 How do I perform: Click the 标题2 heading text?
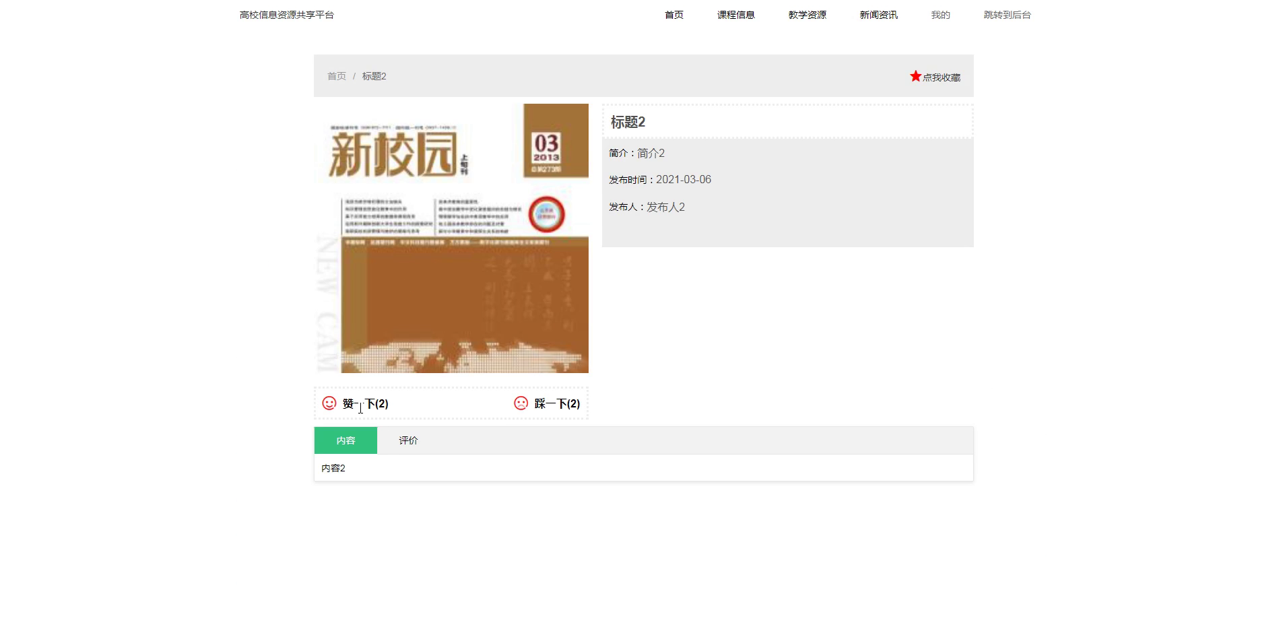(x=628, y=122)
